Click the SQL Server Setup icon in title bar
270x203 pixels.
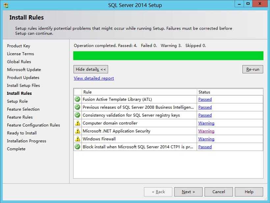[x=6, y=5]
